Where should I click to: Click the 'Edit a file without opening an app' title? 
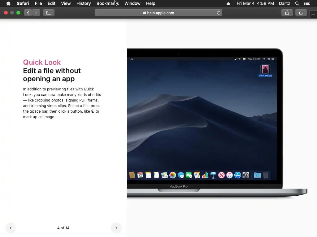coord(52,75)
